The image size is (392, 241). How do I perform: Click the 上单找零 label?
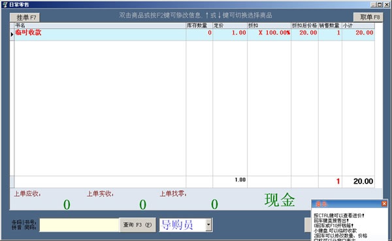173,194
